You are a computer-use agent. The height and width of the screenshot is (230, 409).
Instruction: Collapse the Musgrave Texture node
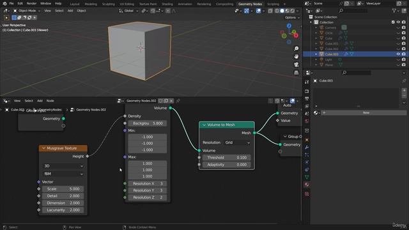(43, 148)
